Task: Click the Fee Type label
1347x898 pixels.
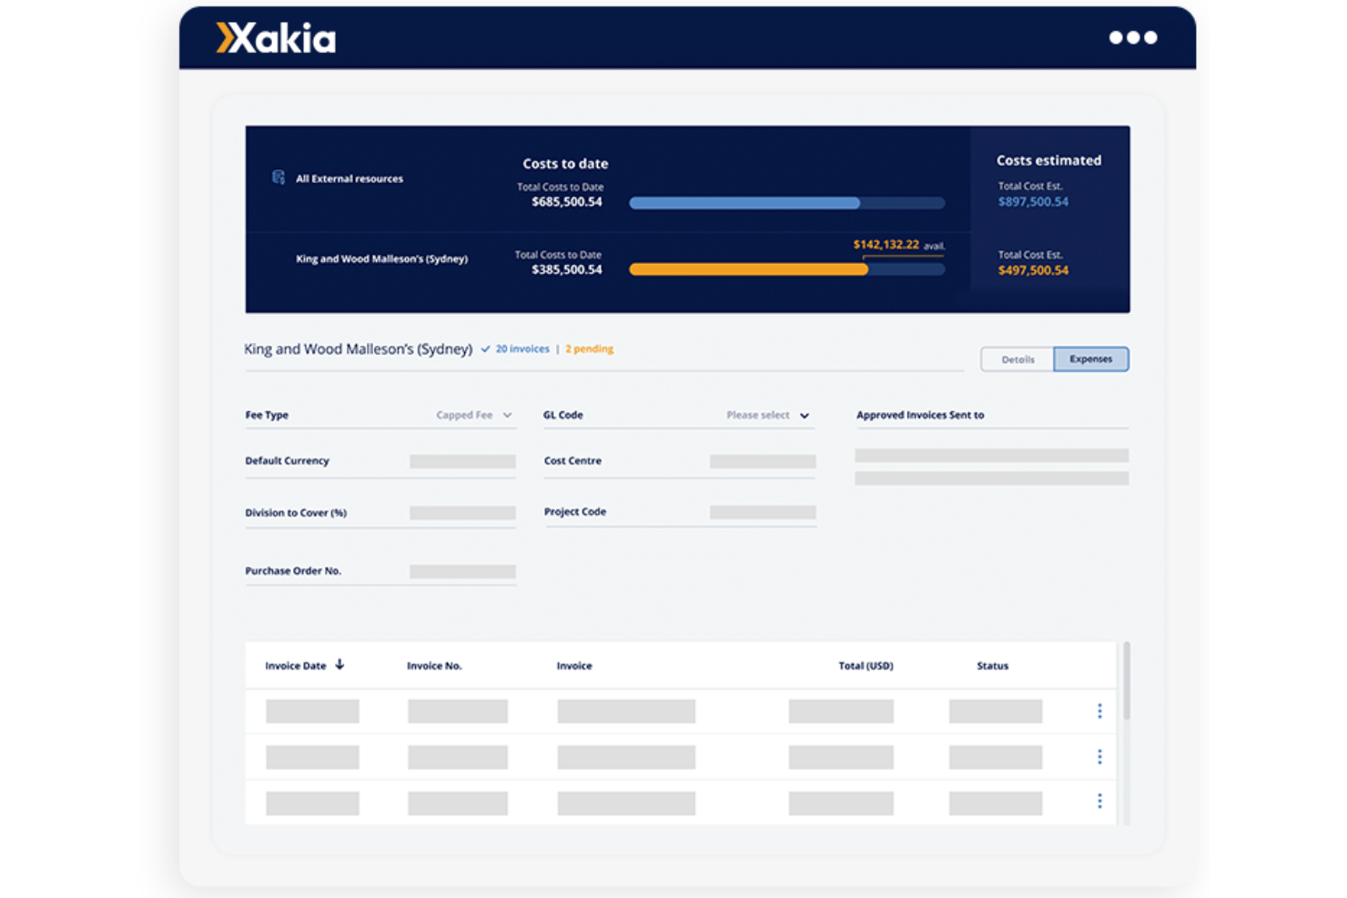Action: pos(267,415)
